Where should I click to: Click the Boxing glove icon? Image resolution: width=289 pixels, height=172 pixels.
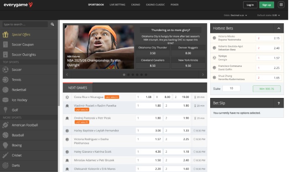pyautogui.click(x=5, y=145)
